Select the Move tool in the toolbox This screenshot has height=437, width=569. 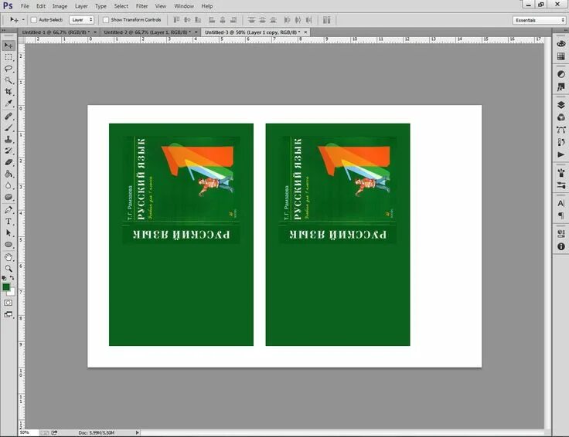(9, 46)
